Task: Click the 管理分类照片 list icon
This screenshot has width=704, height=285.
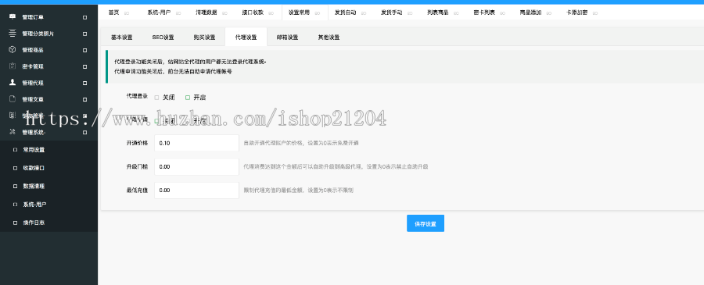Action: click(13, 33)
